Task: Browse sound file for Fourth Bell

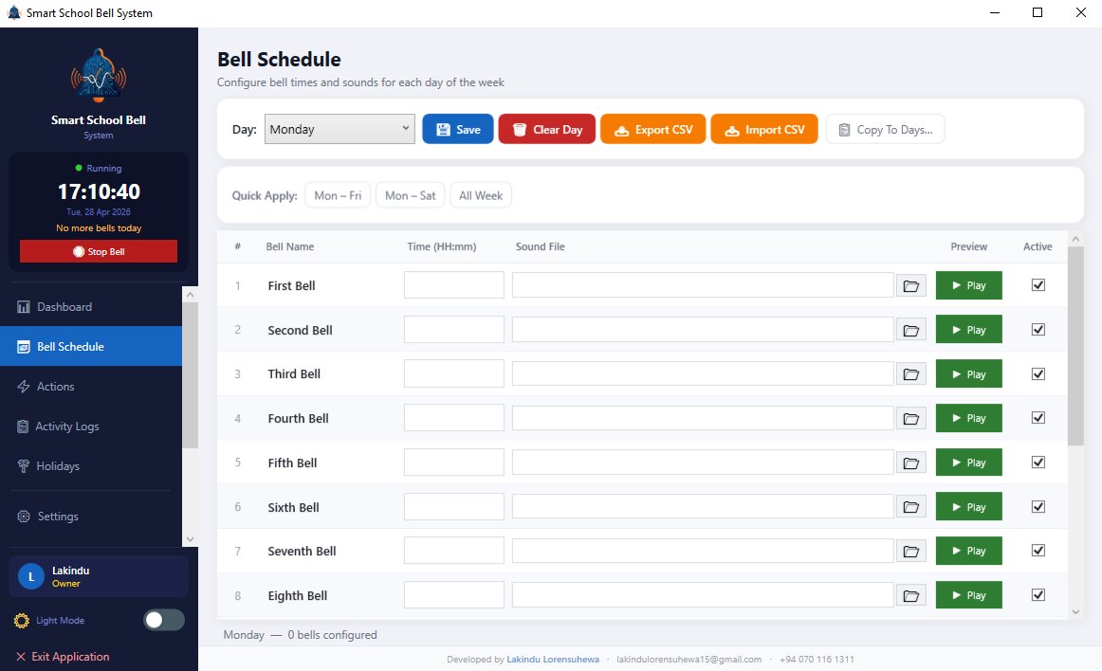Action: pos(910,419)
